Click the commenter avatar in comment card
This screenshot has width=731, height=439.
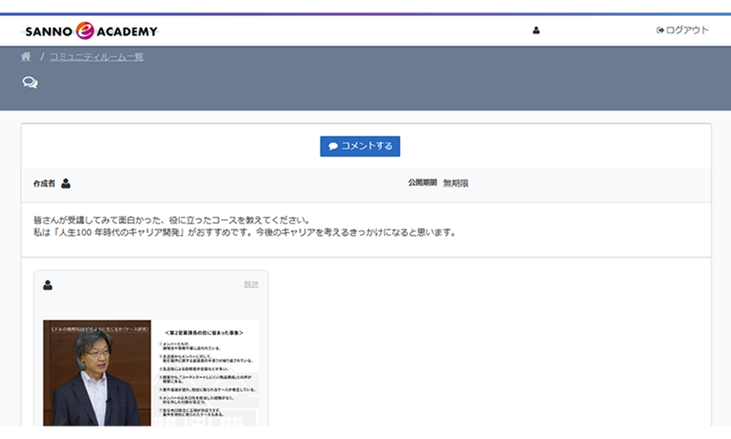click(47, 285)
